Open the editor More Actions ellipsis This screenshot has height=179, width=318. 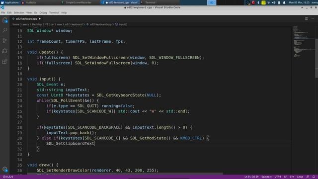[313, 19]
